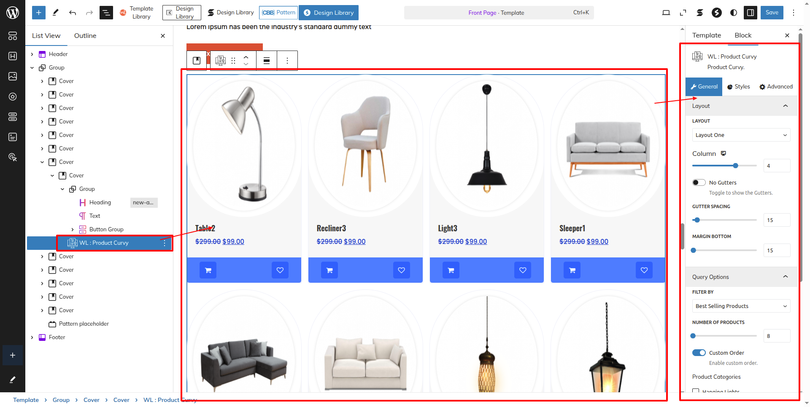810x407 pixels.
Task: Open the block inserter plus button
Action: [x=38, y=13]
